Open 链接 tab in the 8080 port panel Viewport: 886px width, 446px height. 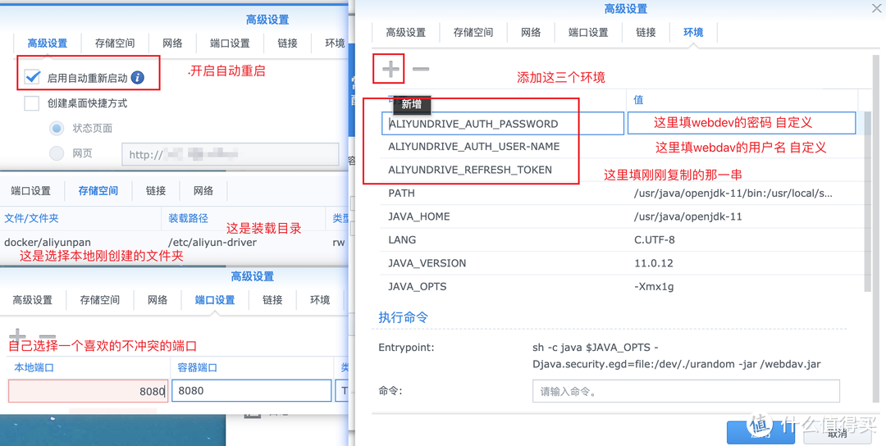272,300
